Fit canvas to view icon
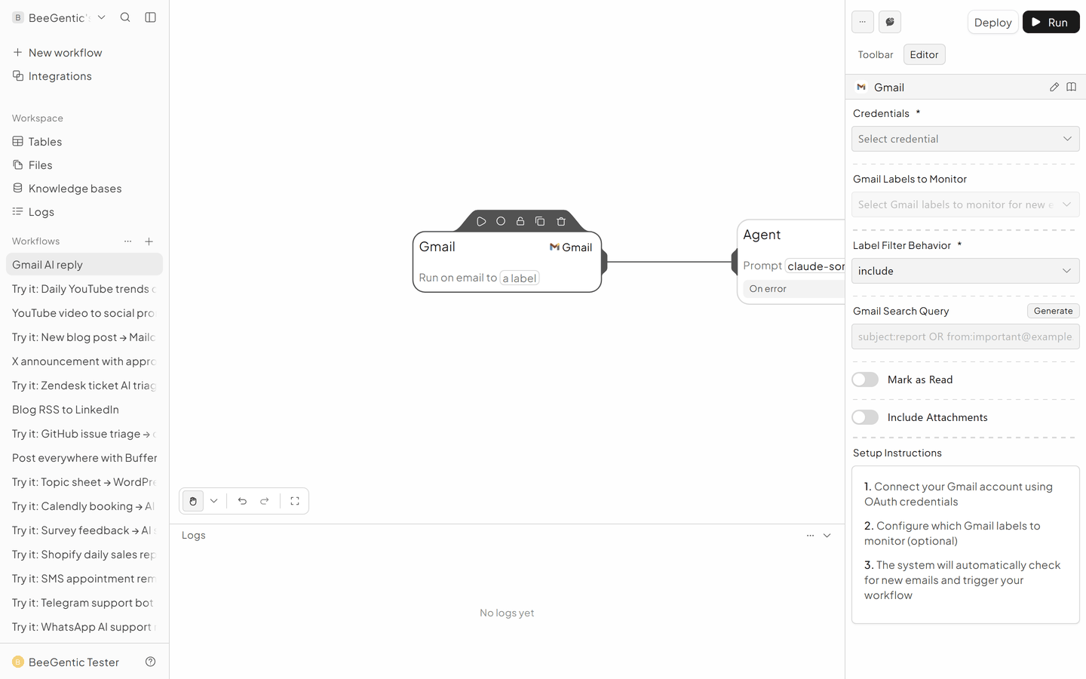 click(295, 501)
